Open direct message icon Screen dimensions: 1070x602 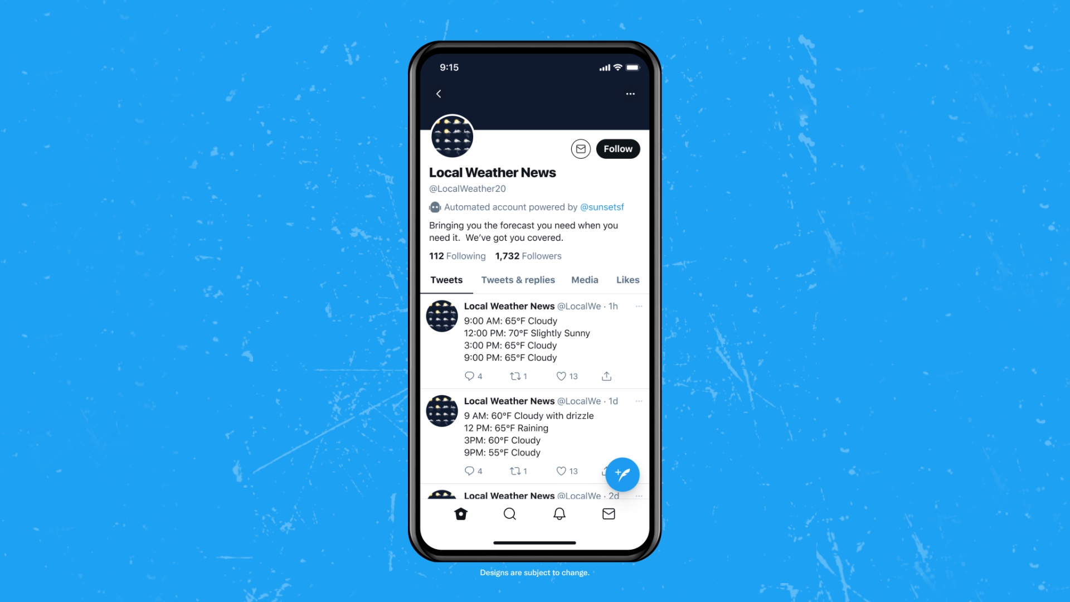(581, 148)
